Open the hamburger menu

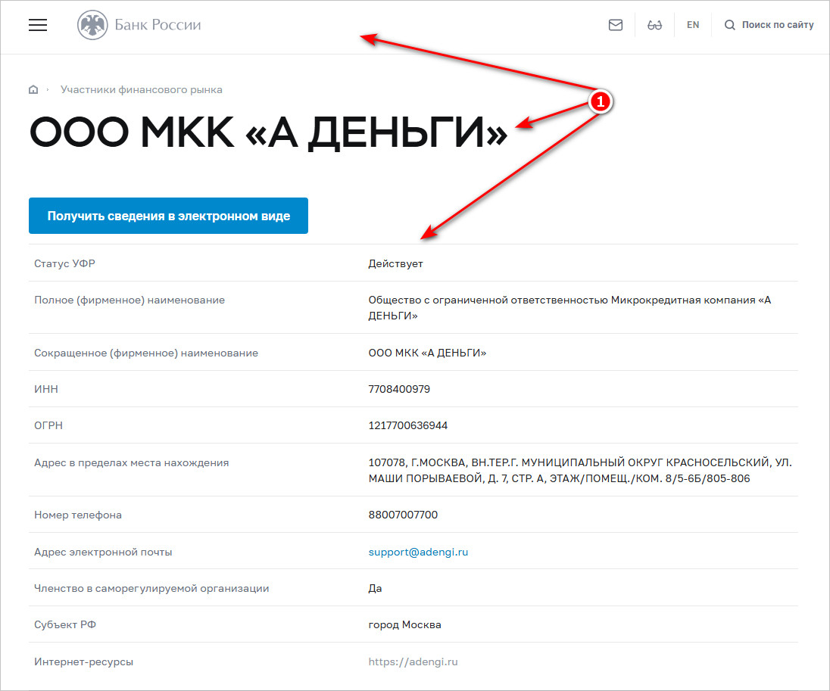point(38,25)
